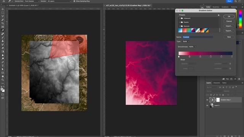Select the Eyedropper tool in toolbar
Viewport: 244px width, 137px height.
(x=3, y=30)
